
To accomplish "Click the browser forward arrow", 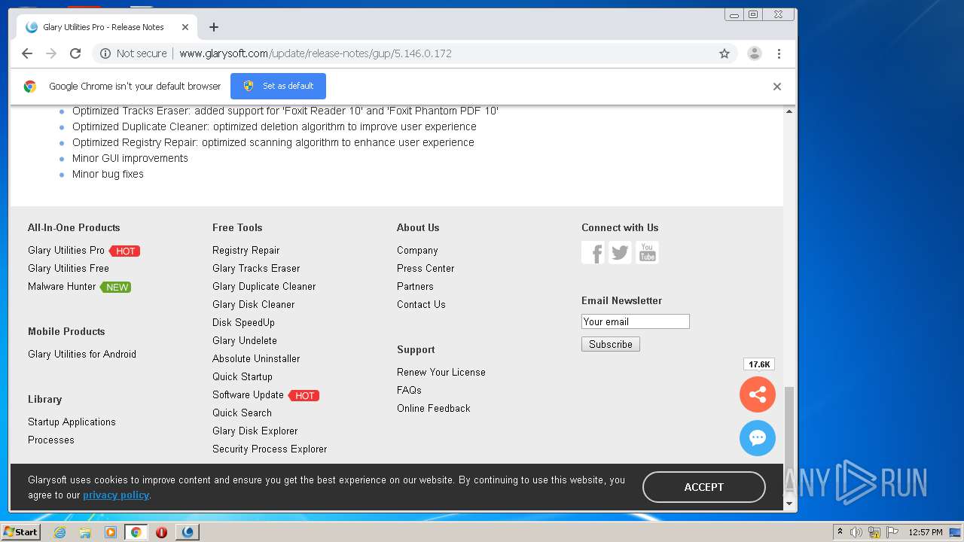I will pos(51,53).
